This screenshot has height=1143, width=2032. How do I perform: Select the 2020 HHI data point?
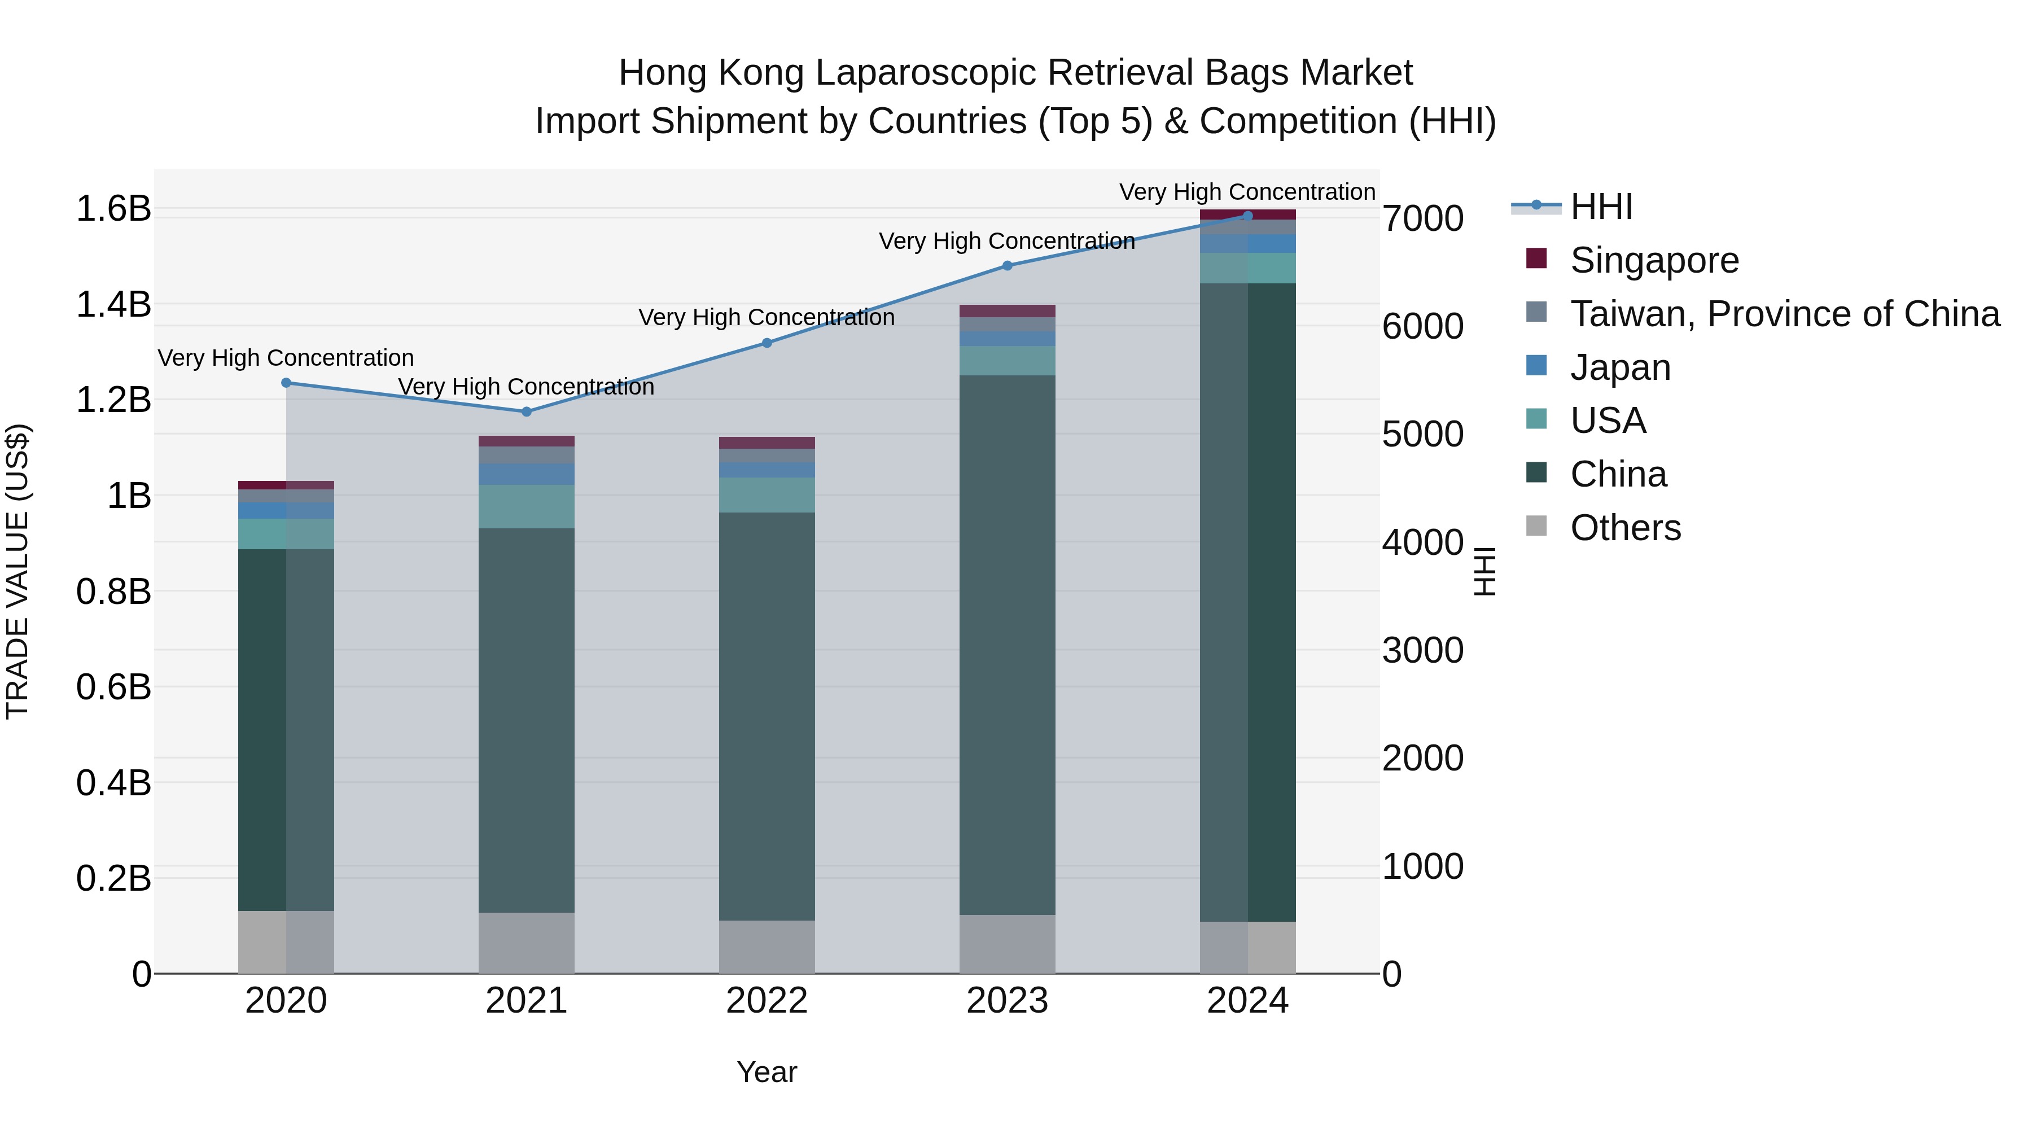(286, 383)
